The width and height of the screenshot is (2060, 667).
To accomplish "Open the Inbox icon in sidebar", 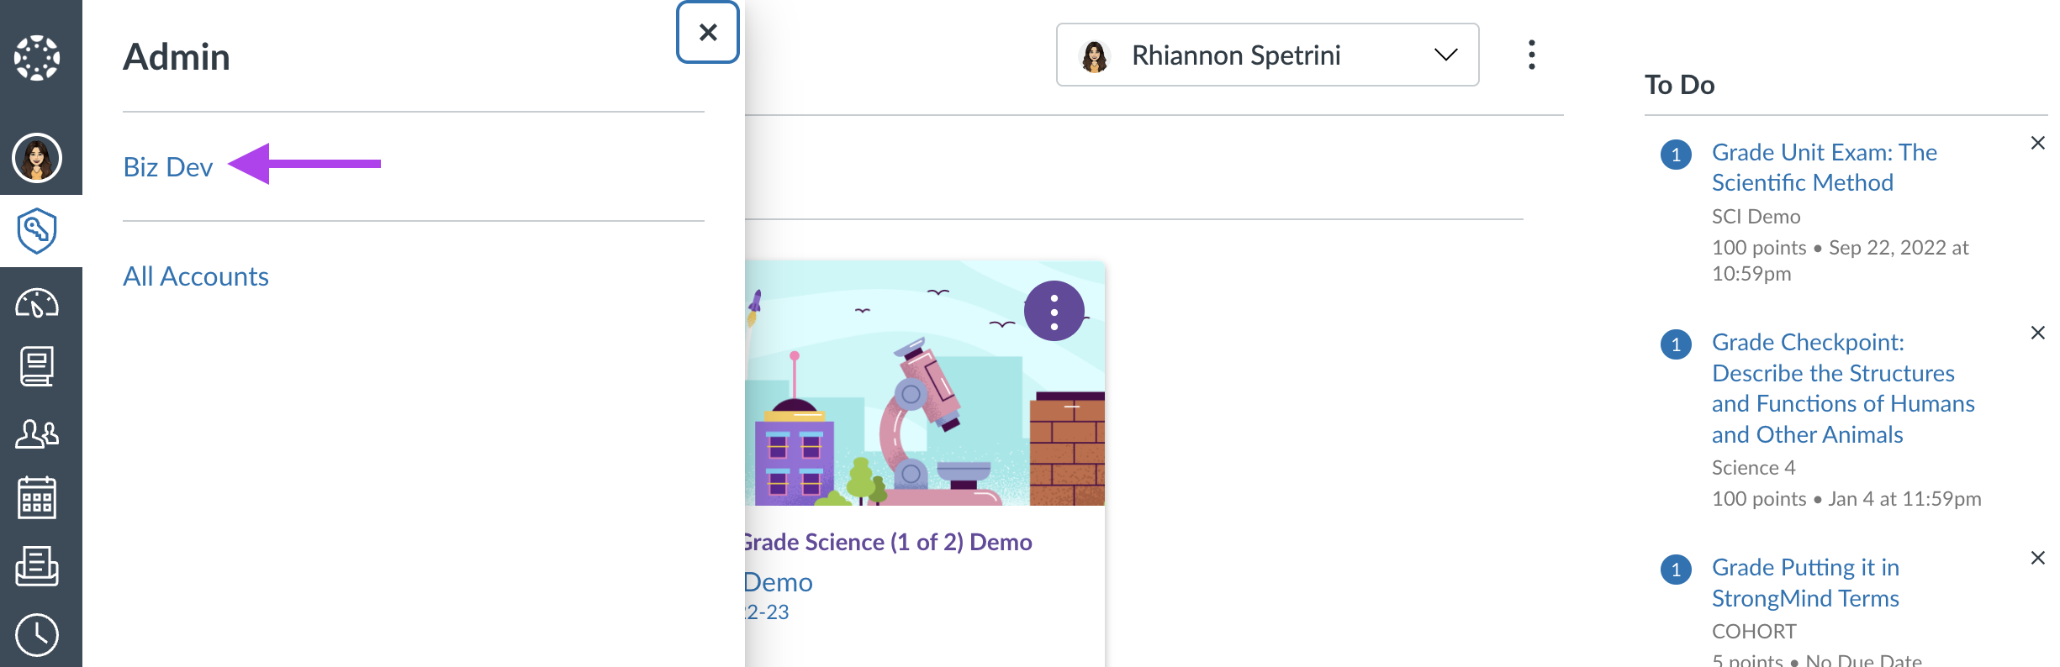I will coord(37,565).
